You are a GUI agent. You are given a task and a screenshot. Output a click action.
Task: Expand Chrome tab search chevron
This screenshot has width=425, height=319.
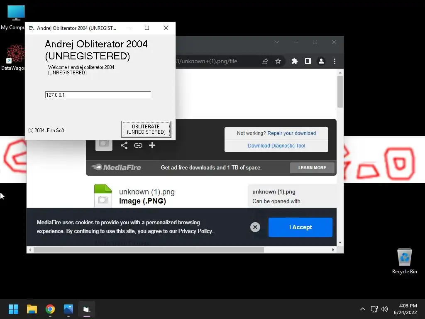click(x=277, y=42)
